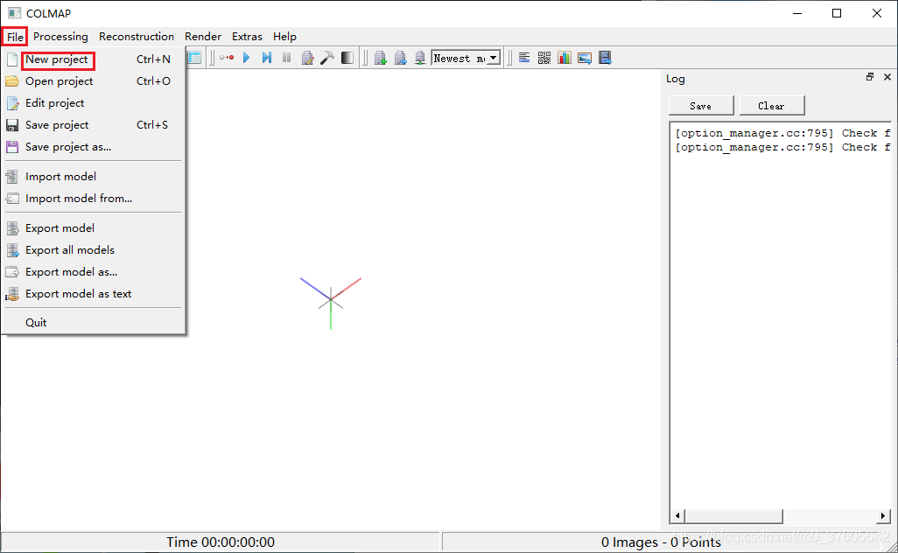Run automatic reconstruction via the orbit icon
898x553 pixels.
[x=226, y=58]
